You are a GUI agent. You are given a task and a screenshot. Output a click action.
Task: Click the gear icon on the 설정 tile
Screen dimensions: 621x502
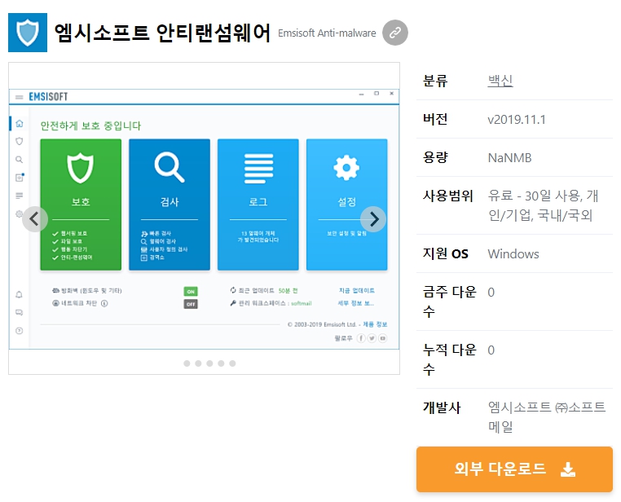(x=346, y=168)
